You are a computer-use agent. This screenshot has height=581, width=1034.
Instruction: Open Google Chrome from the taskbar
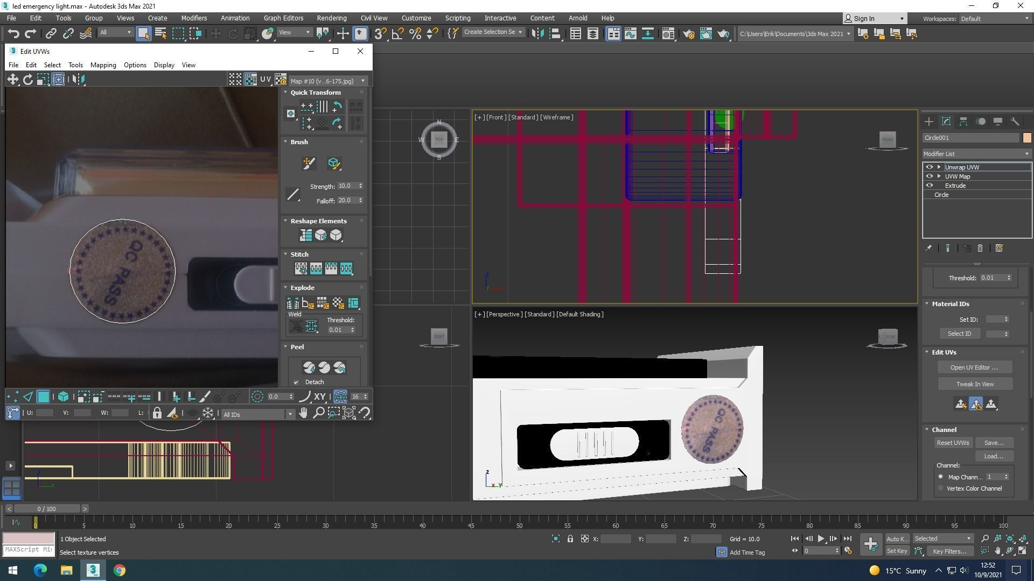[120, 570]
